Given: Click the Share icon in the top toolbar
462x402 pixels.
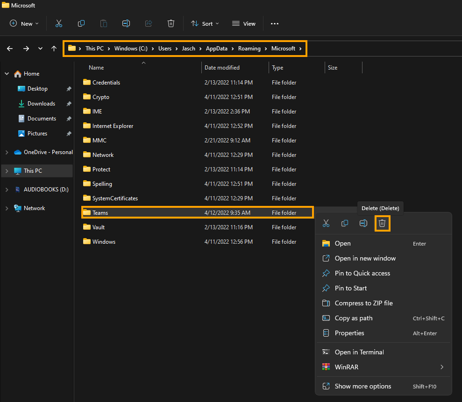Looking at the screenshot, I should pos(149,23).
